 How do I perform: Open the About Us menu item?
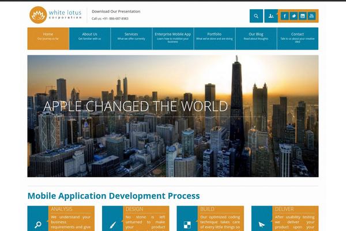pyautogui.click(x=89, y=39)
